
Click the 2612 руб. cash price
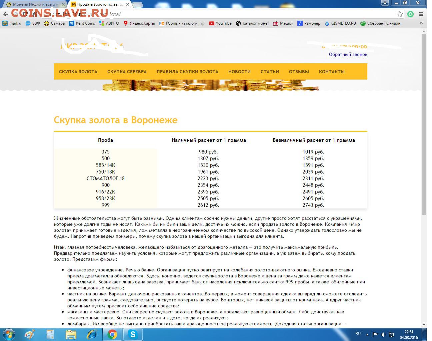coord(208,205)
